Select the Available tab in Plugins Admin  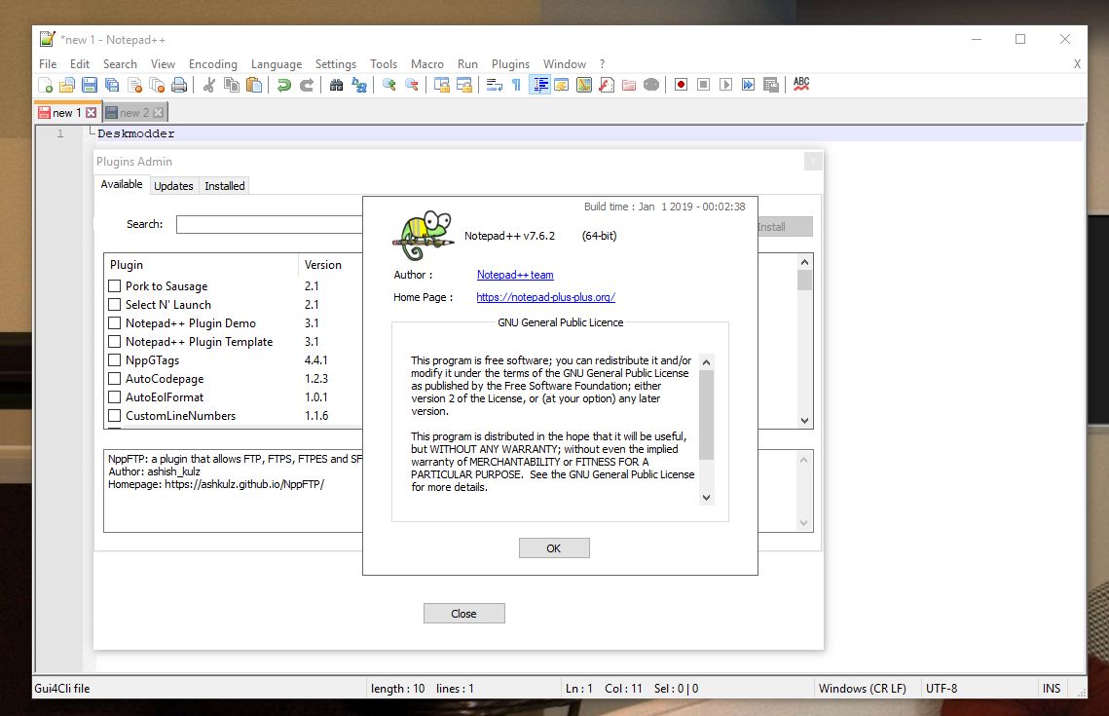122,184
